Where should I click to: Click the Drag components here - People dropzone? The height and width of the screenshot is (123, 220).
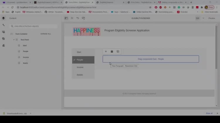tap(151, 59)
